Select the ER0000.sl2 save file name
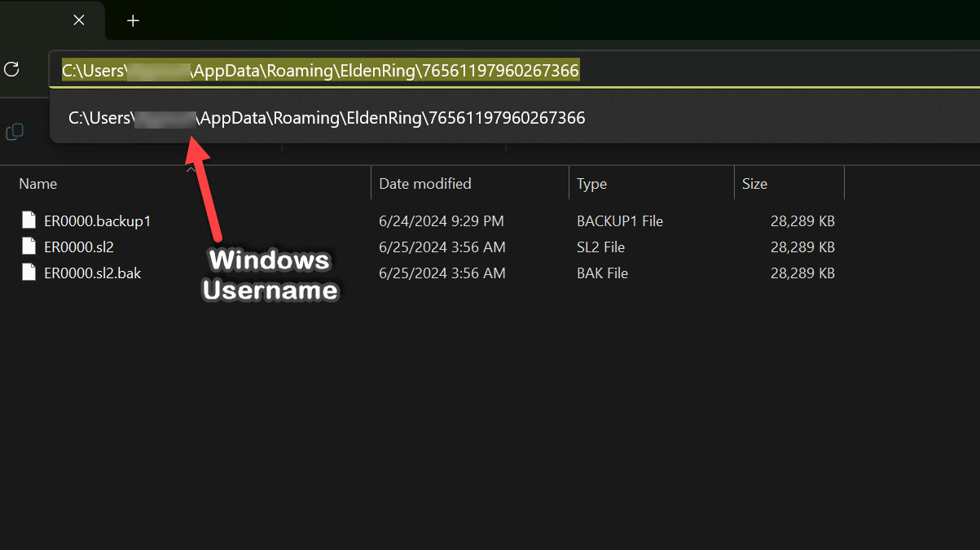 (79, 247)
